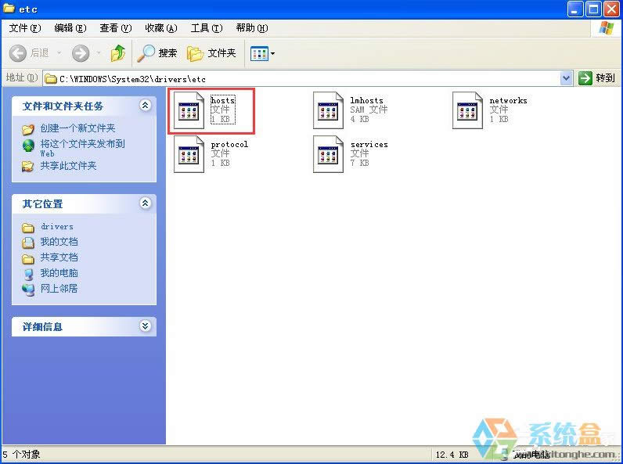Select the hosts file name label
623x464 pixels.
[223, 100]
